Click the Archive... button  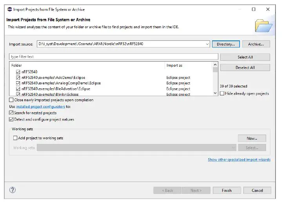tap(256, 44)
